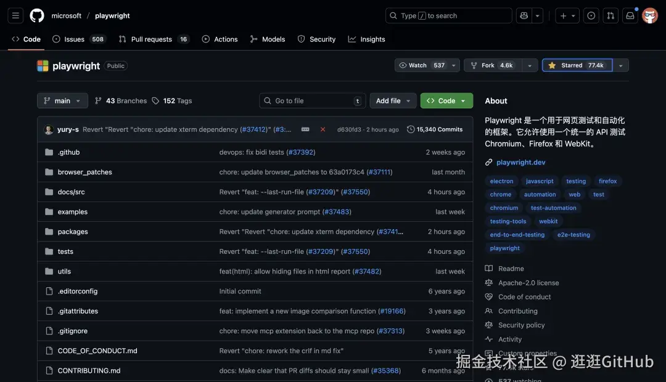Click the .editorconfig file icon

pyautogui.click(x=49, y=291)
